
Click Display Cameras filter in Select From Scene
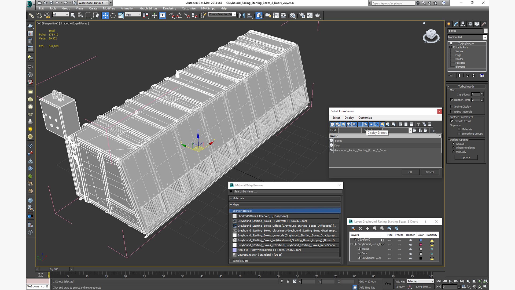(349, 124)
